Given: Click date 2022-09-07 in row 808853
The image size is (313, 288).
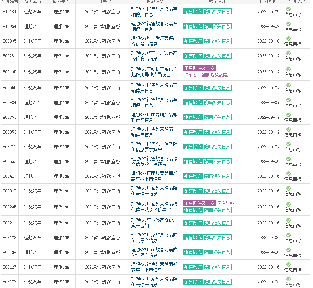Looking at the screenshot, I should (x=269, y=132).
